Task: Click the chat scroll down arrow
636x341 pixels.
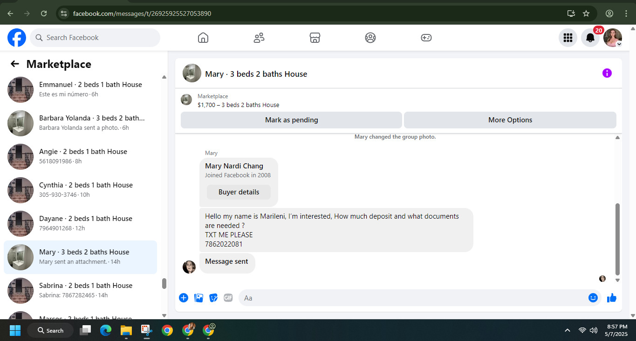Action: point(618,281)
